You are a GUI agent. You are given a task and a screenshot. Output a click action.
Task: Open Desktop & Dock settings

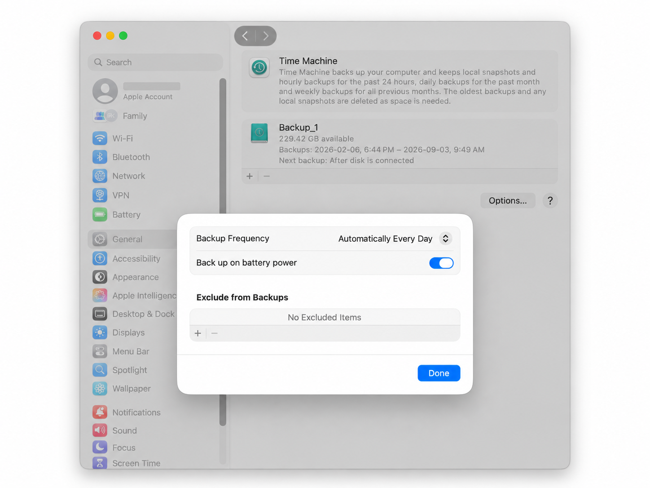134,314
